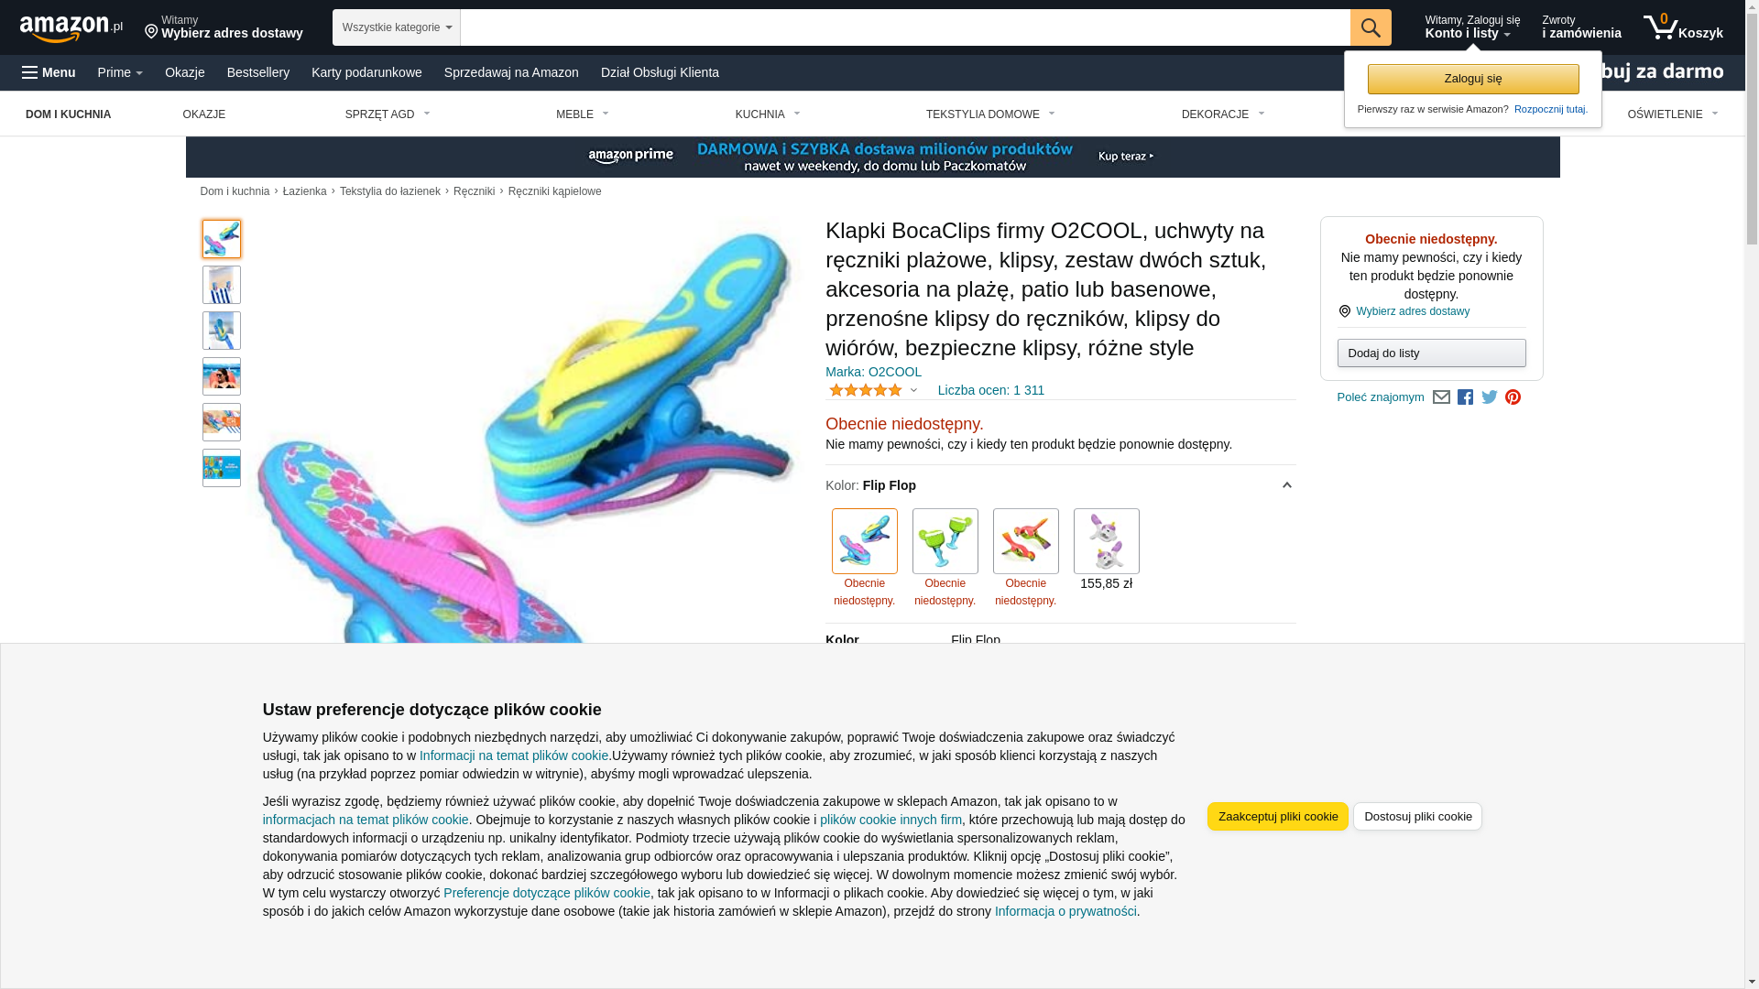Expand the Prime menu dropdown
This screenshot has height=989, width=1759.
coord(120,72)
